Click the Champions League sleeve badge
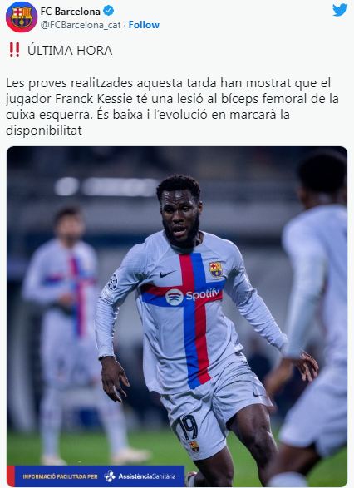Screen dimensions: 354x488 (113, 282)
